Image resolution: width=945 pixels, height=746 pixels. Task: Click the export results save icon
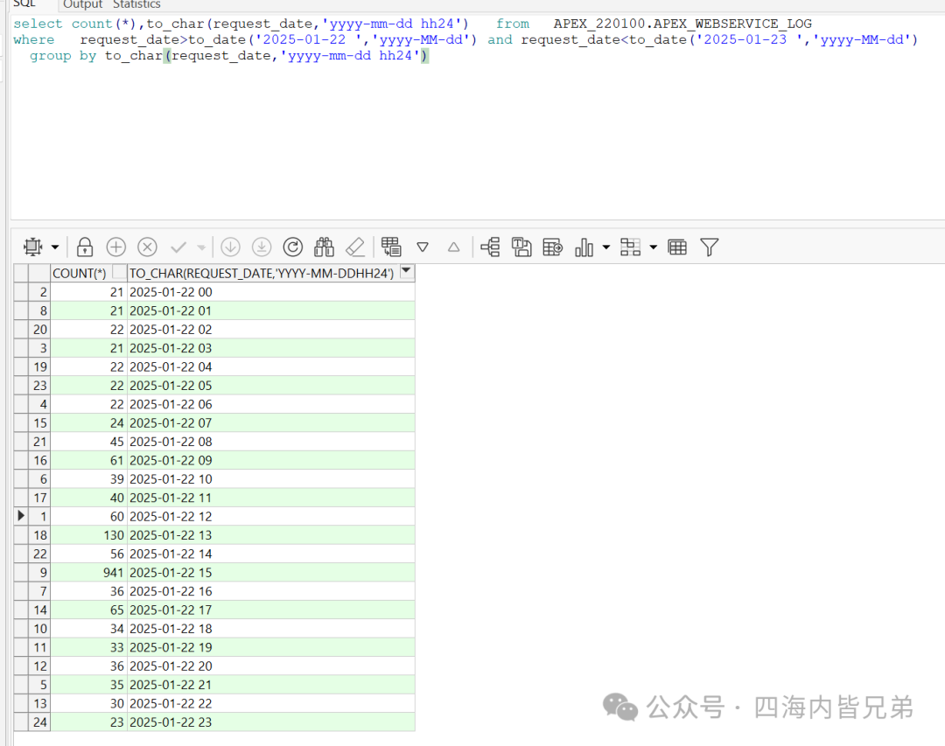(x=521, y=247)
